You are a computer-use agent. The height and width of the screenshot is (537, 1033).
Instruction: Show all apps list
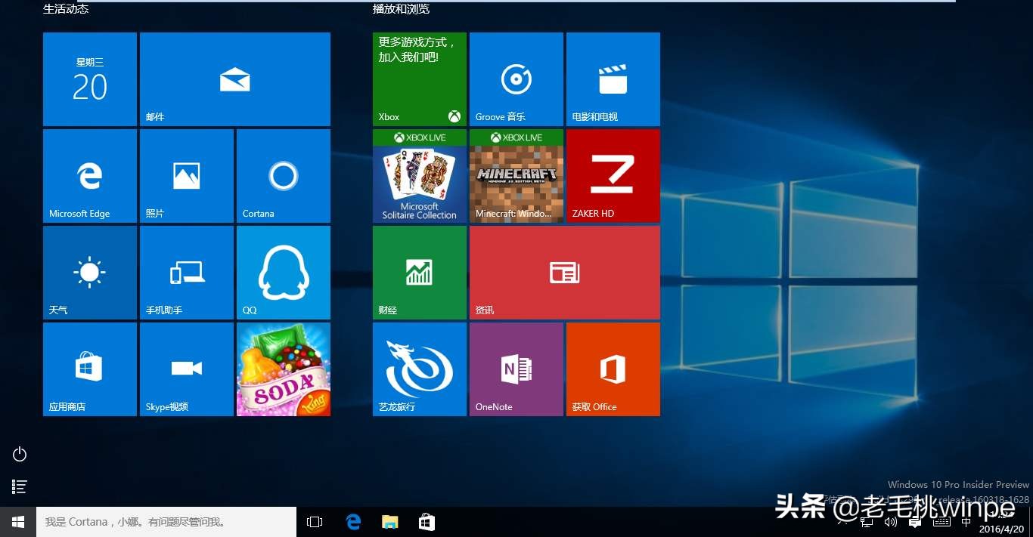tap(19, 486)
